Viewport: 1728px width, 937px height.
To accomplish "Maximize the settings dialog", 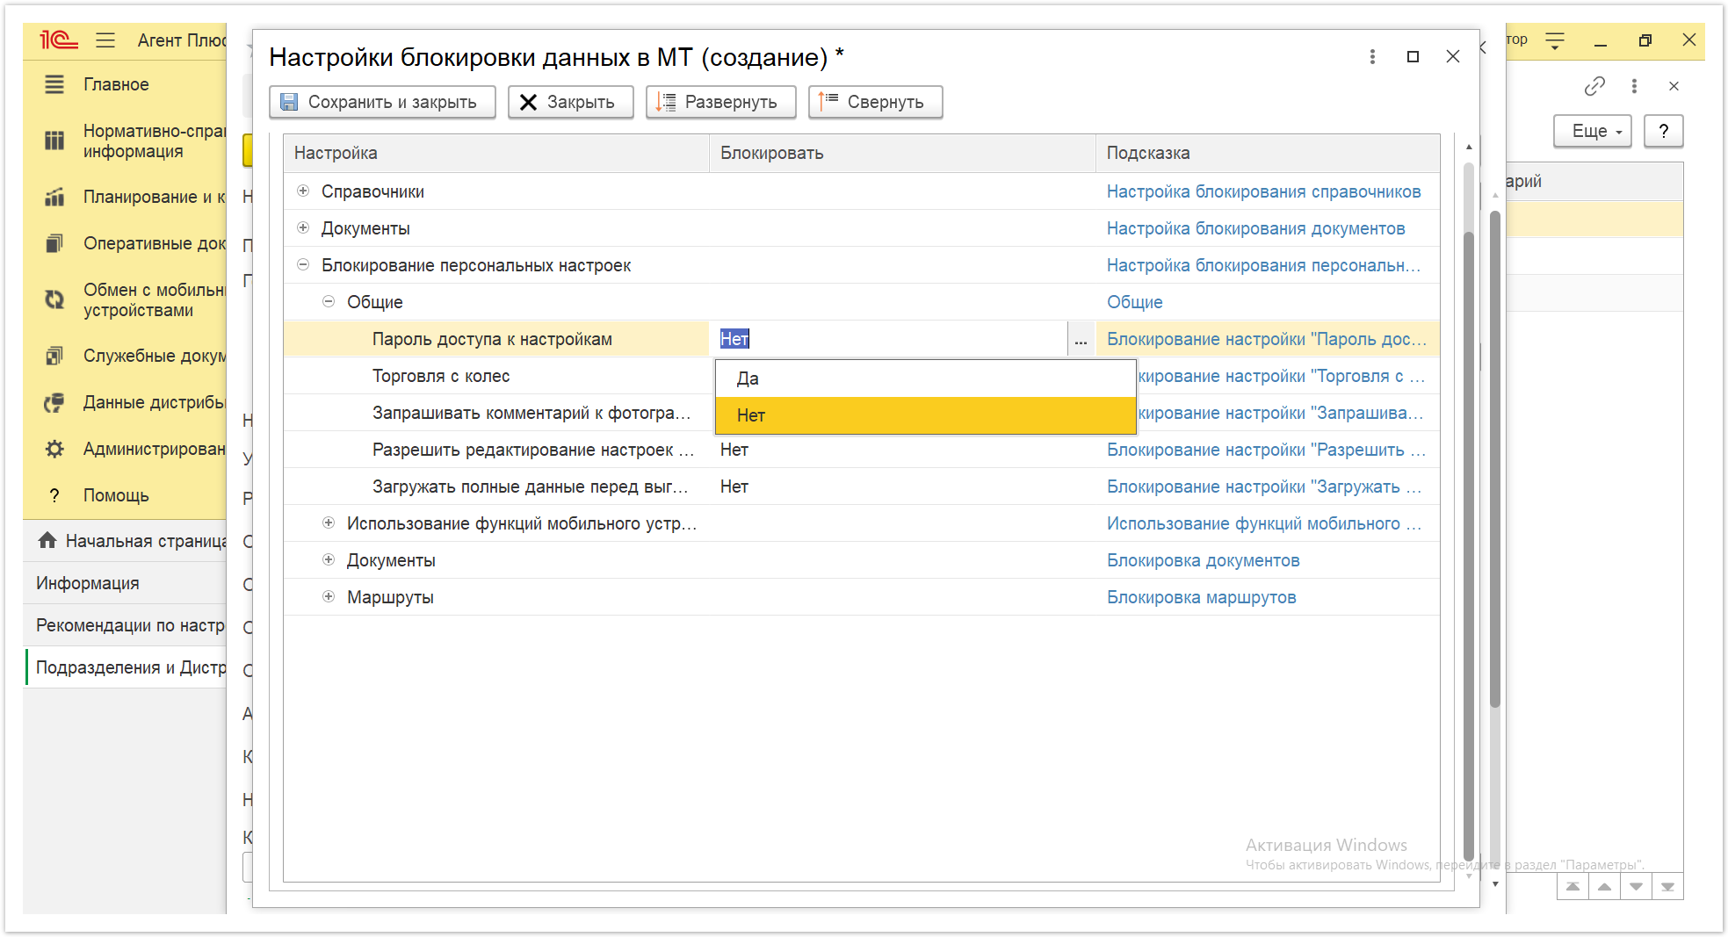I will coord(1413,57).
